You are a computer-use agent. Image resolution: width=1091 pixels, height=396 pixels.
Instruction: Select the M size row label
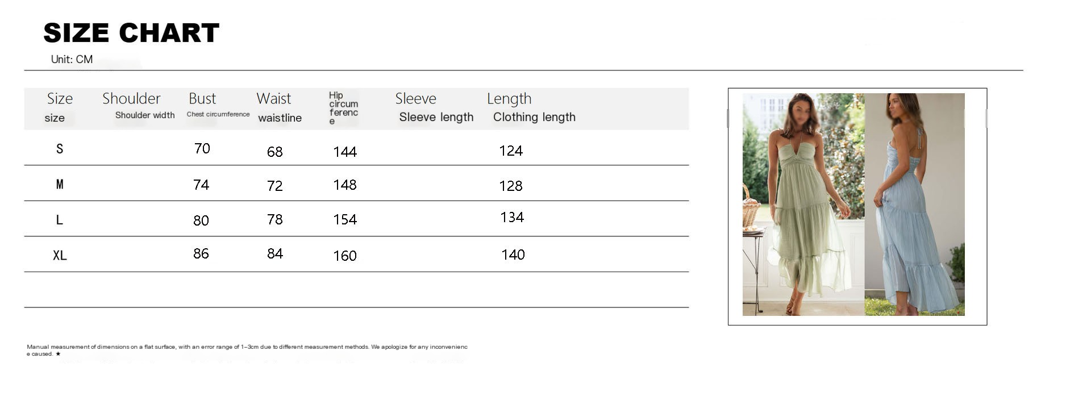pos(60,184)
